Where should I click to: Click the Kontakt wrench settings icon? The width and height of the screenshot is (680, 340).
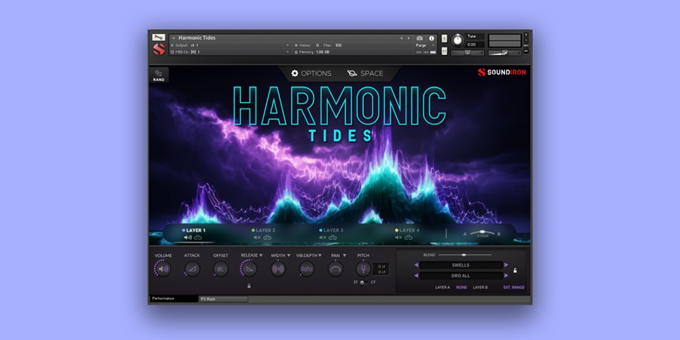[158, 37]
